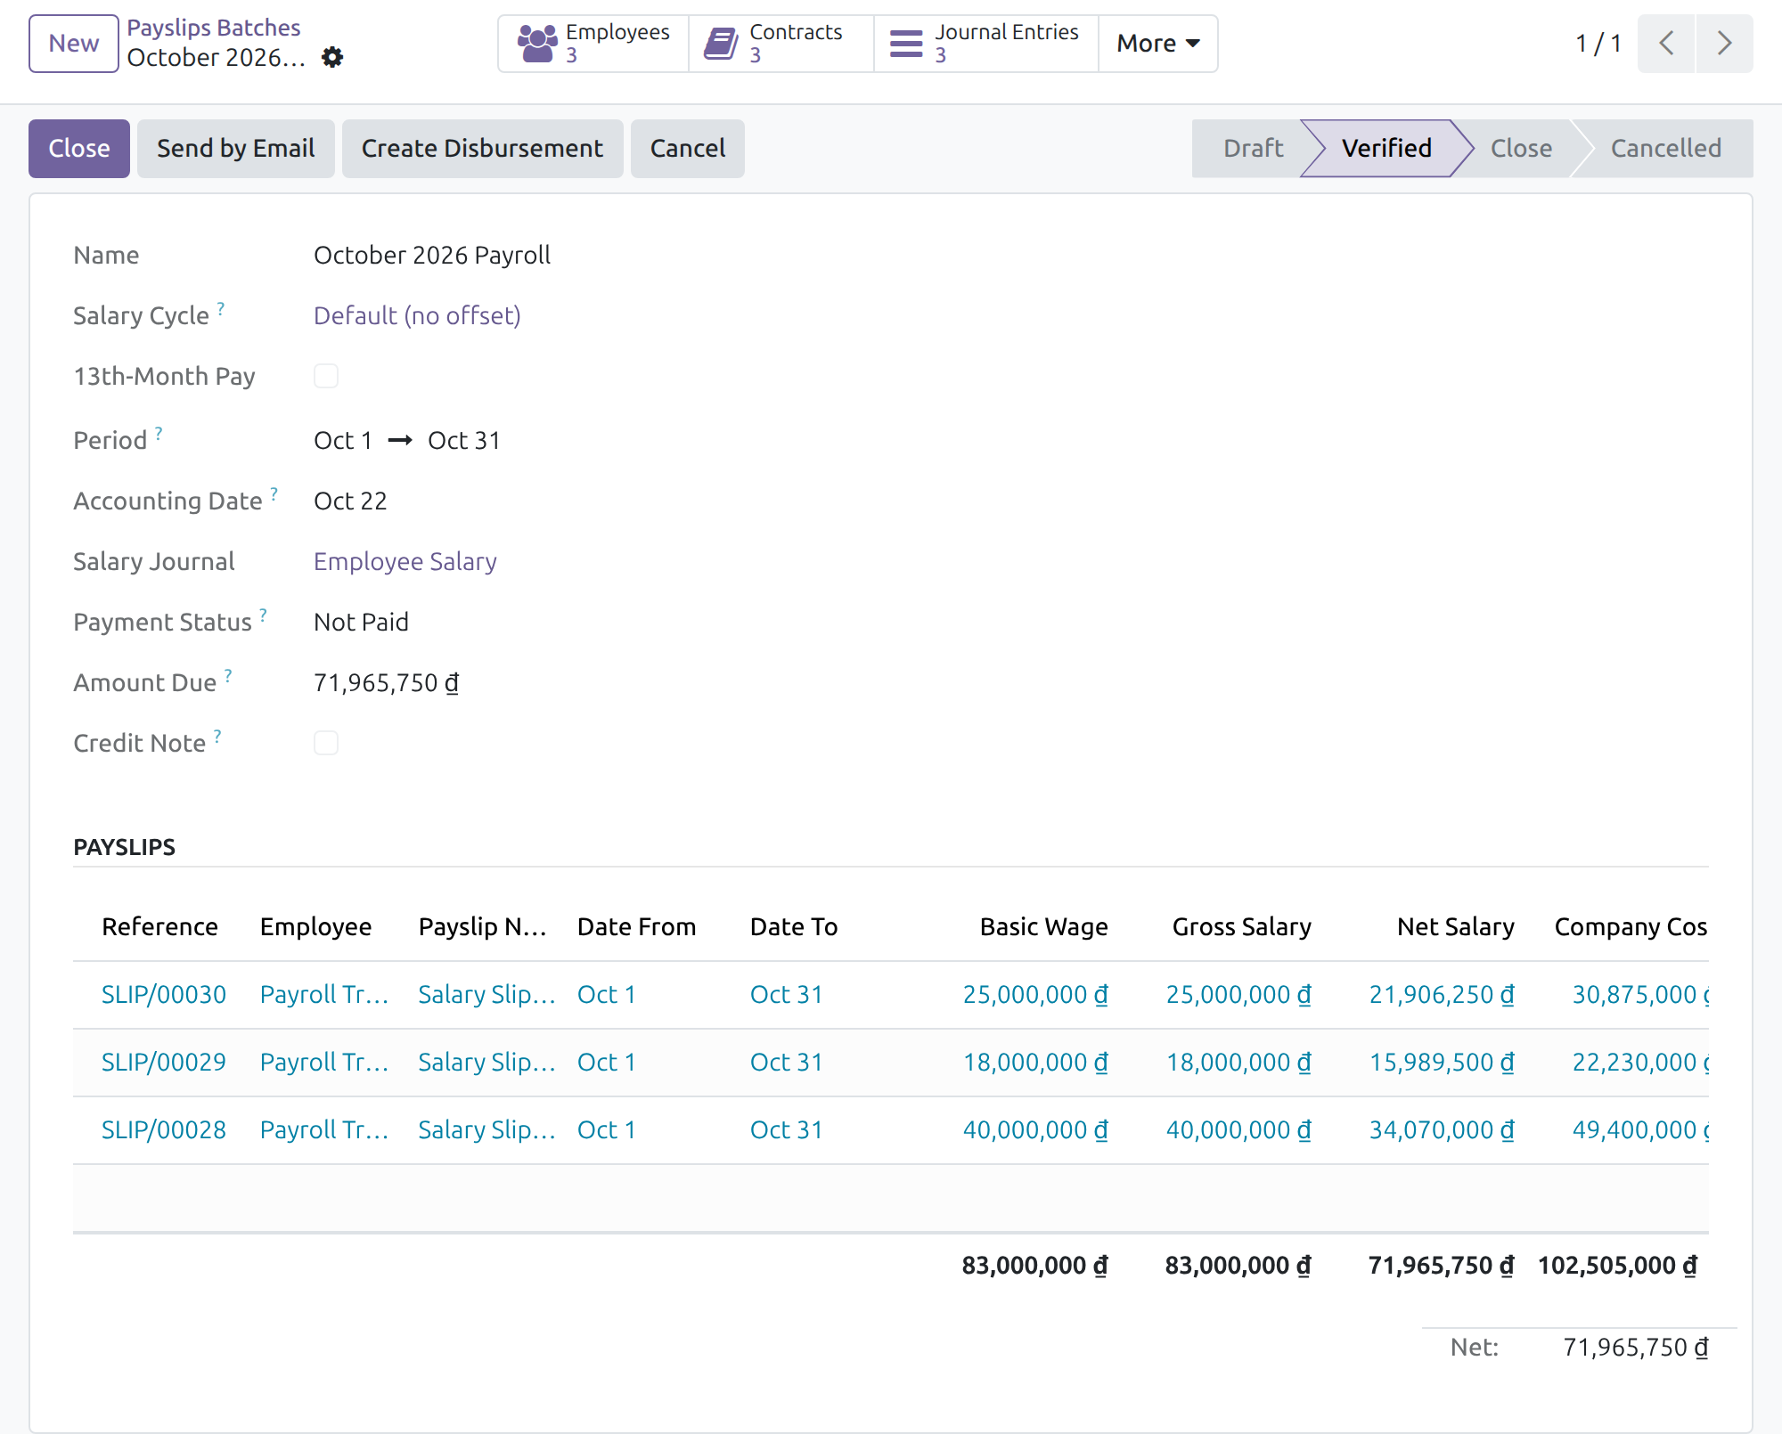Click Amount Due help question mark
Screen dimensions: 1782x1434
pos(228,674)
